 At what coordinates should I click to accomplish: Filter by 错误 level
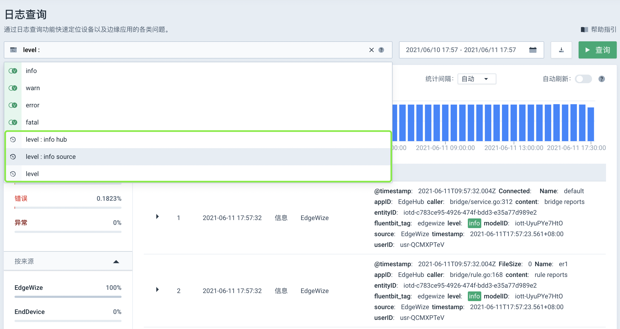tap(21, 199)
